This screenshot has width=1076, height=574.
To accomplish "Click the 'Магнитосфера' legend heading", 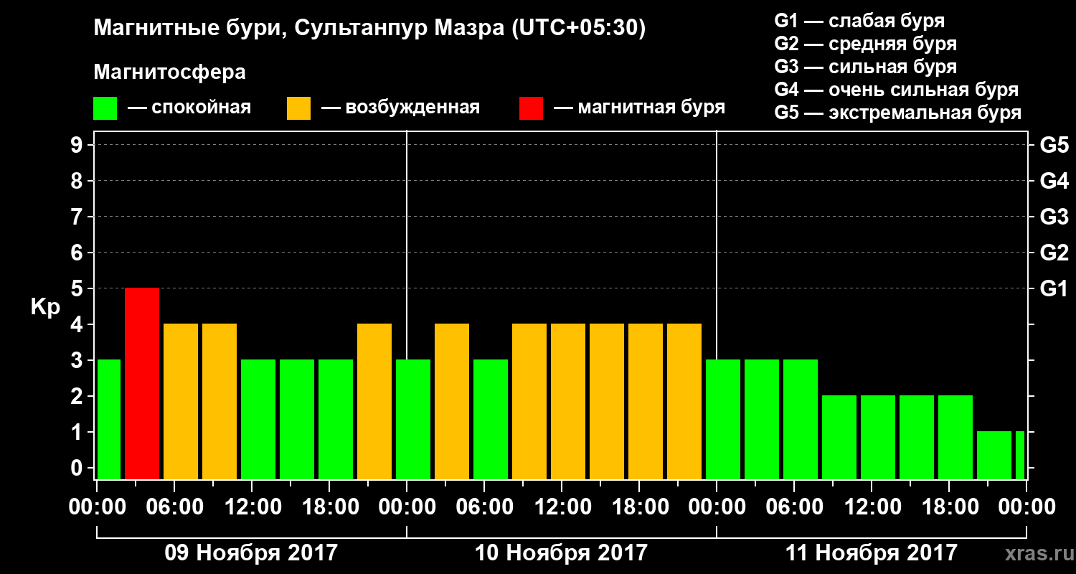I will pyautogui.click(x=170, y=72).
